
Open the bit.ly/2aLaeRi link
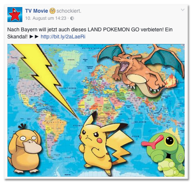[63, 37]
